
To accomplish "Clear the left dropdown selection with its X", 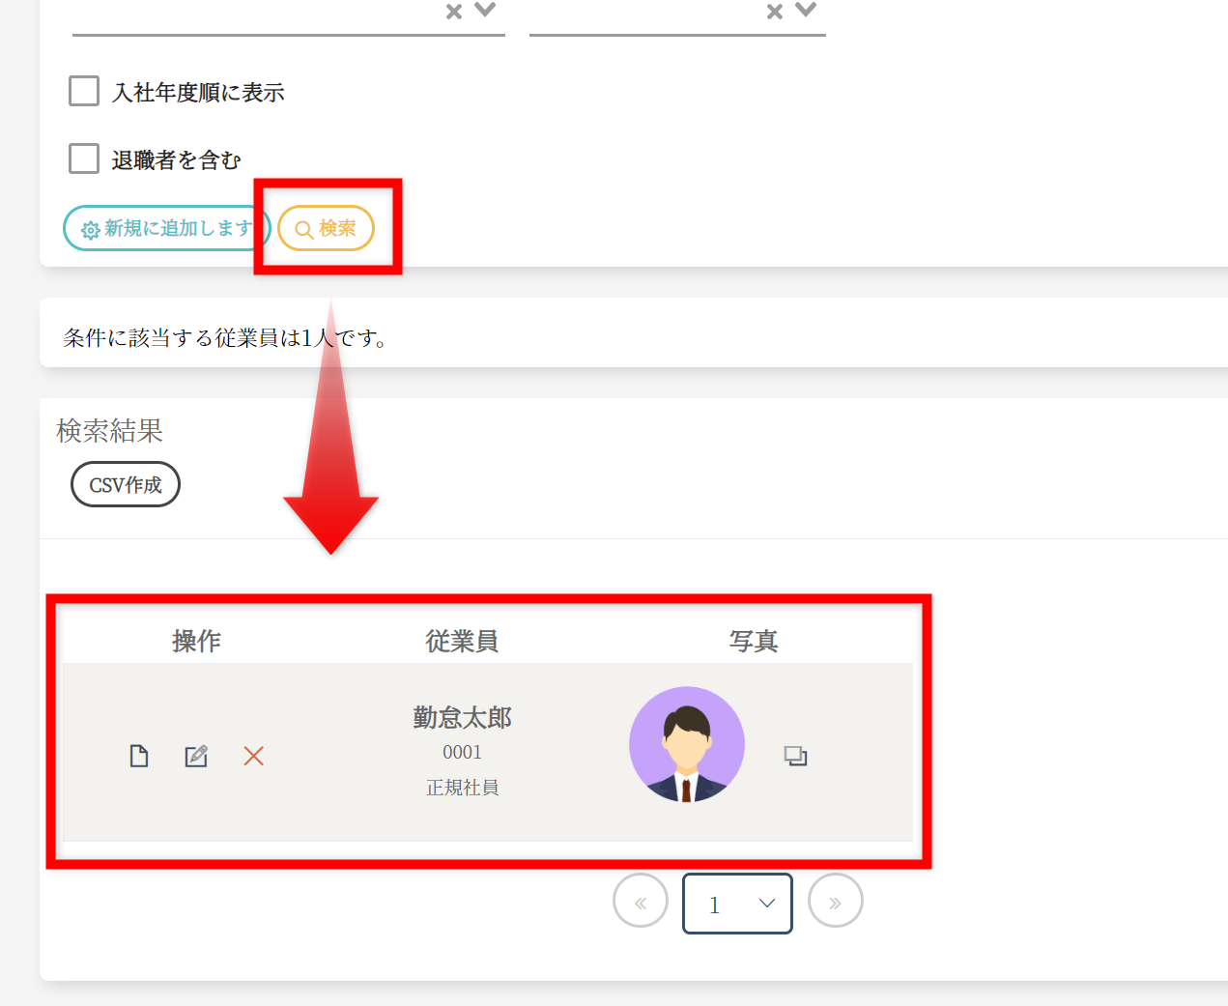I will click(x=453, y=11).
